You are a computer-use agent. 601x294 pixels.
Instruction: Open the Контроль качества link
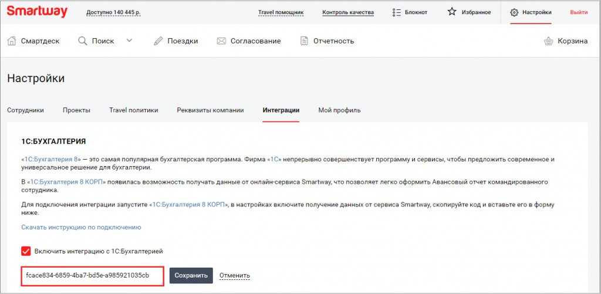pyautogui.click(x=348, y=12)
